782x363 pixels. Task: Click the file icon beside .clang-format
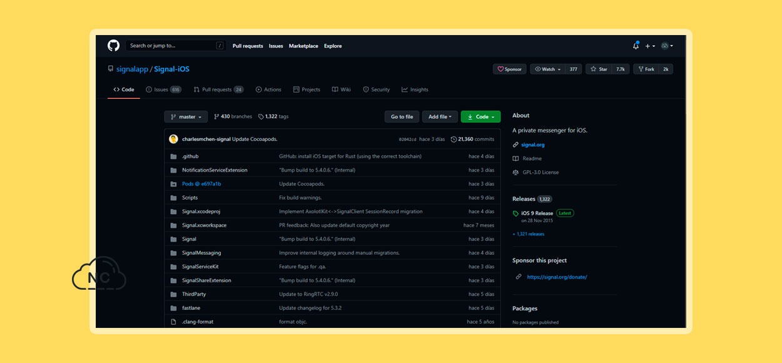[x=173, y=322]
